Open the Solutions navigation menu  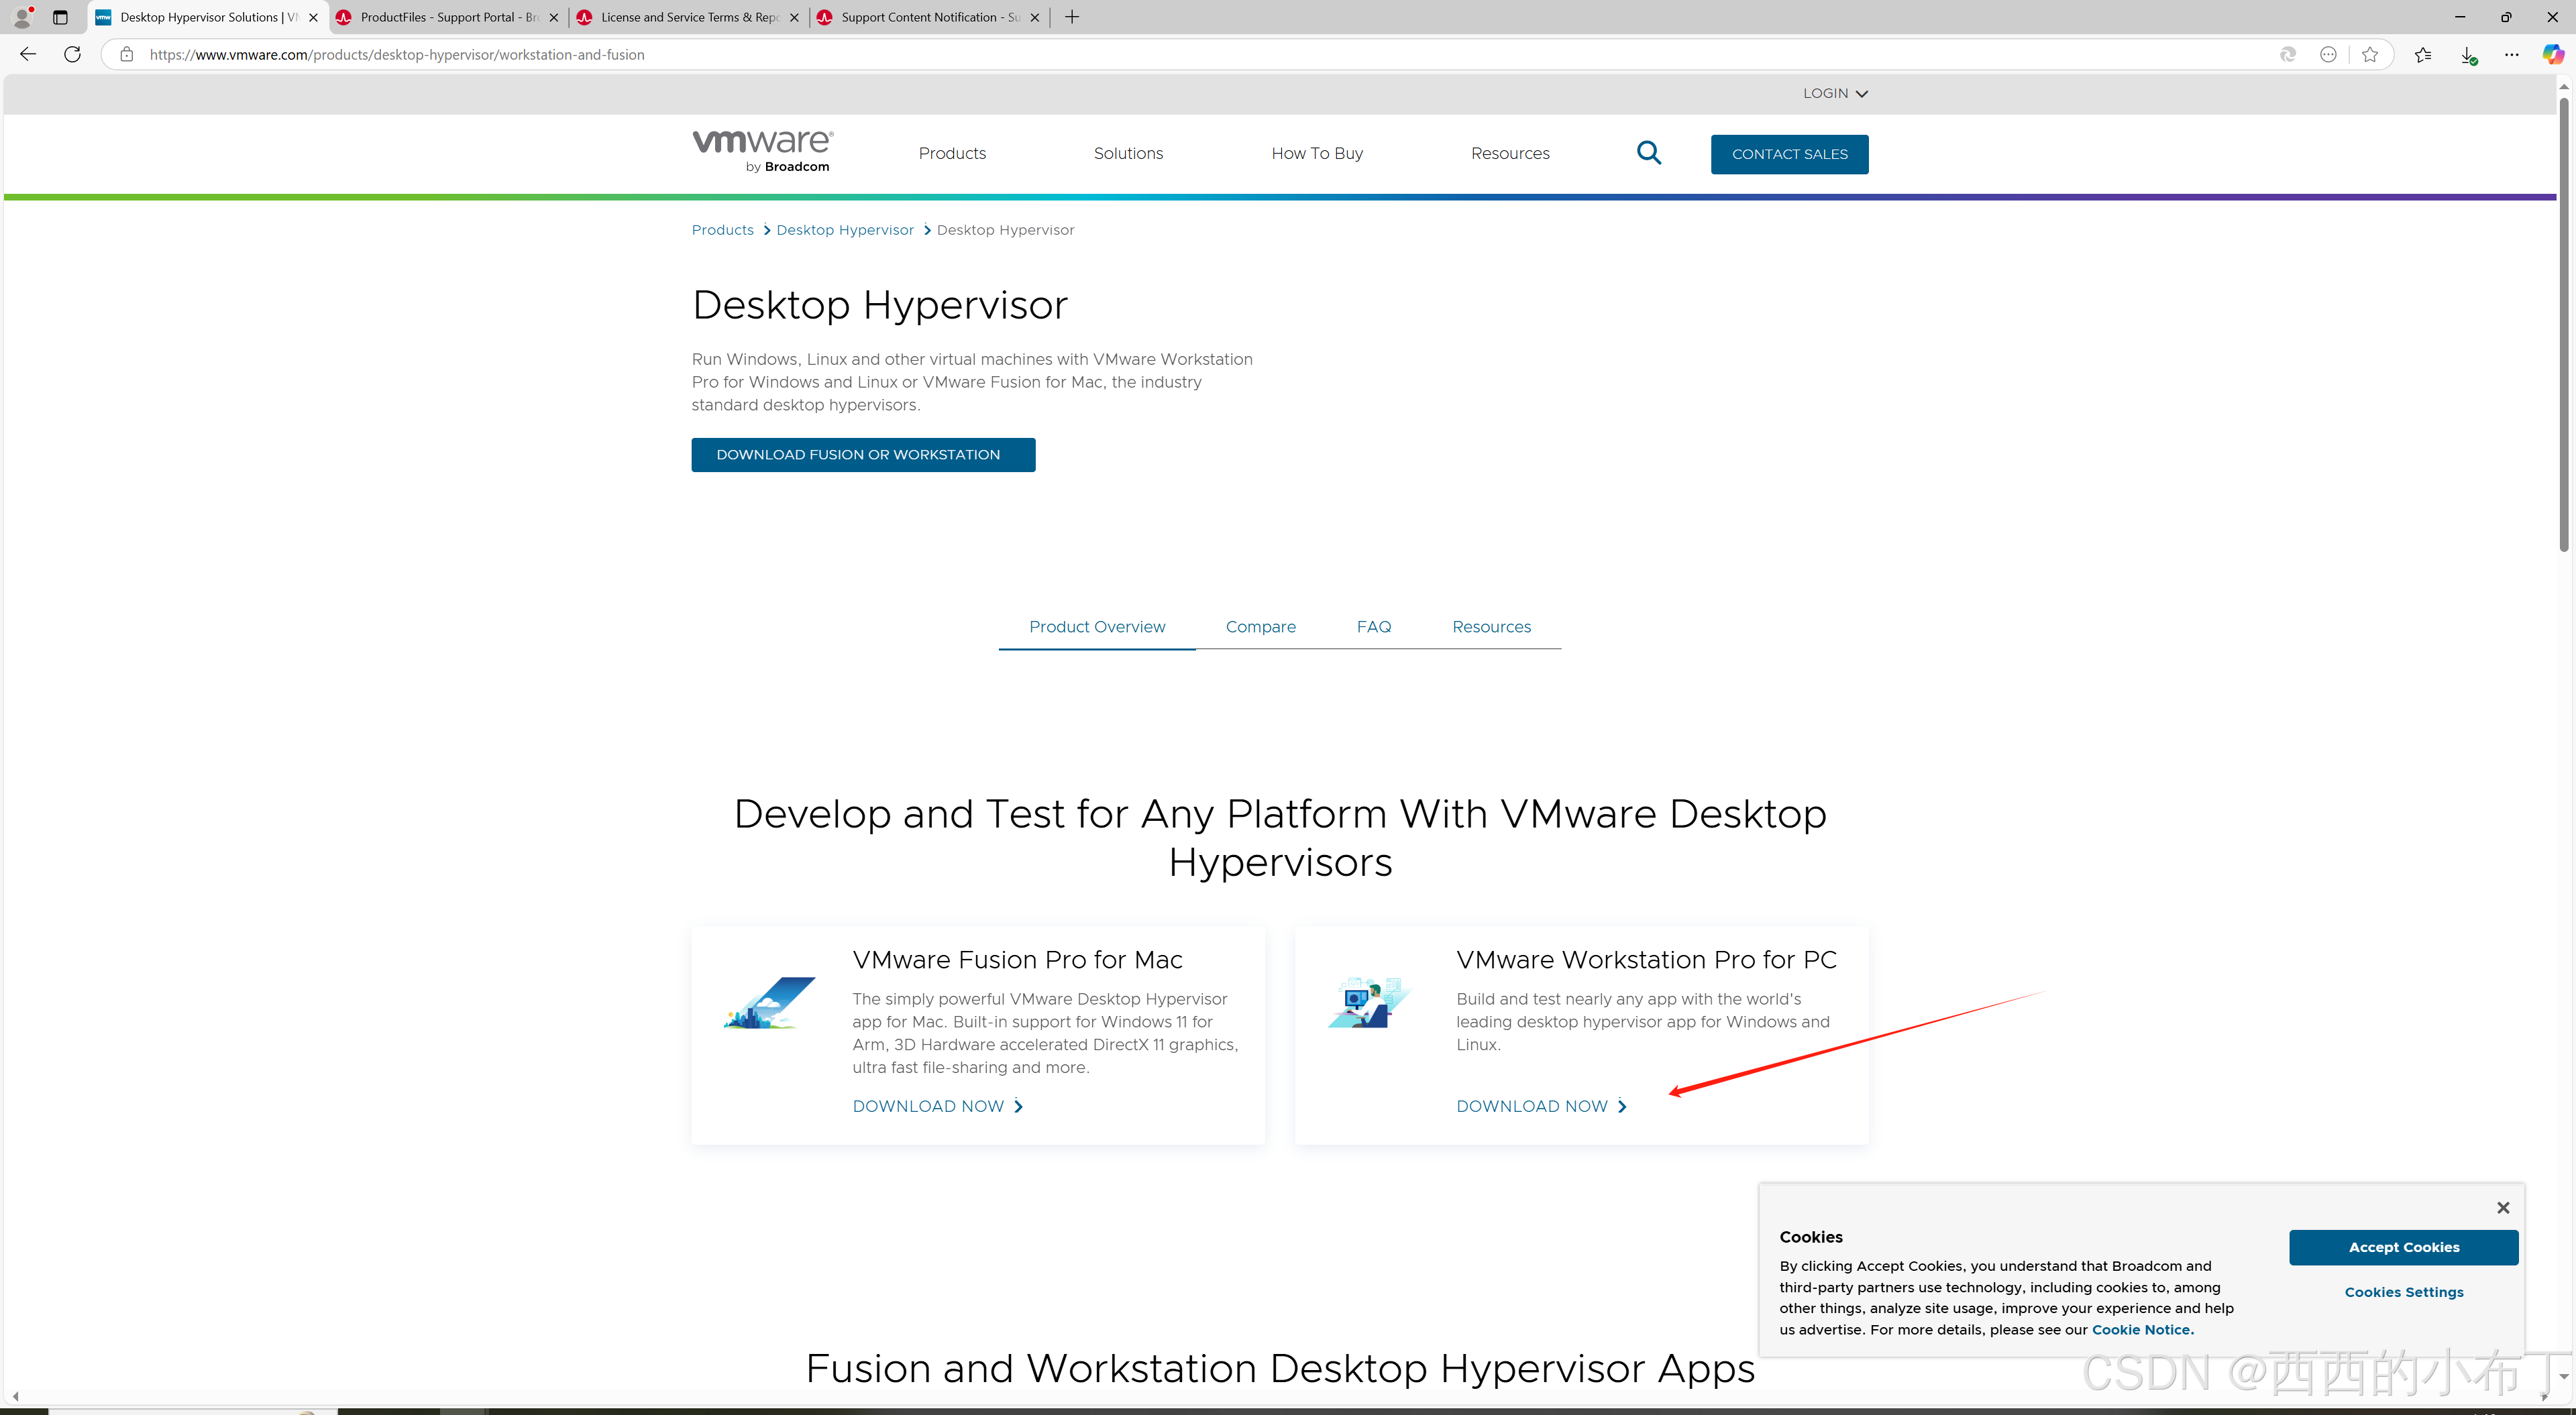[x=1127, y=153]
